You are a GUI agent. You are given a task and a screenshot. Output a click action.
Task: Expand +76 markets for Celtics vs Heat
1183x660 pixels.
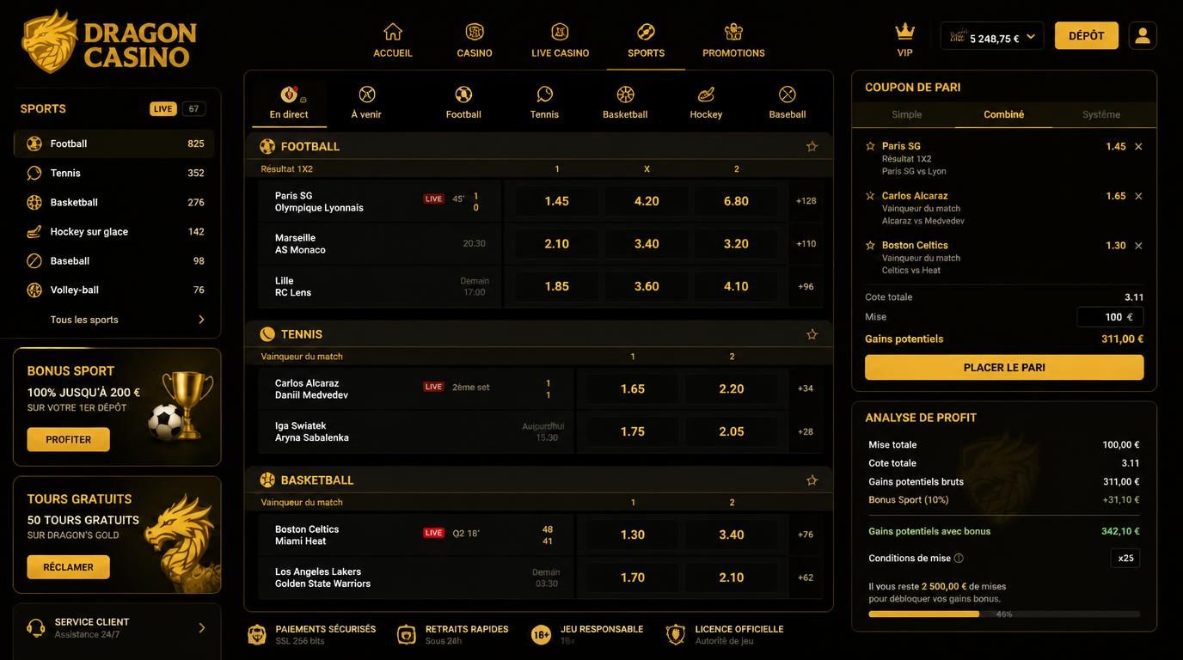pyautogui.click(x=806, y=535)
